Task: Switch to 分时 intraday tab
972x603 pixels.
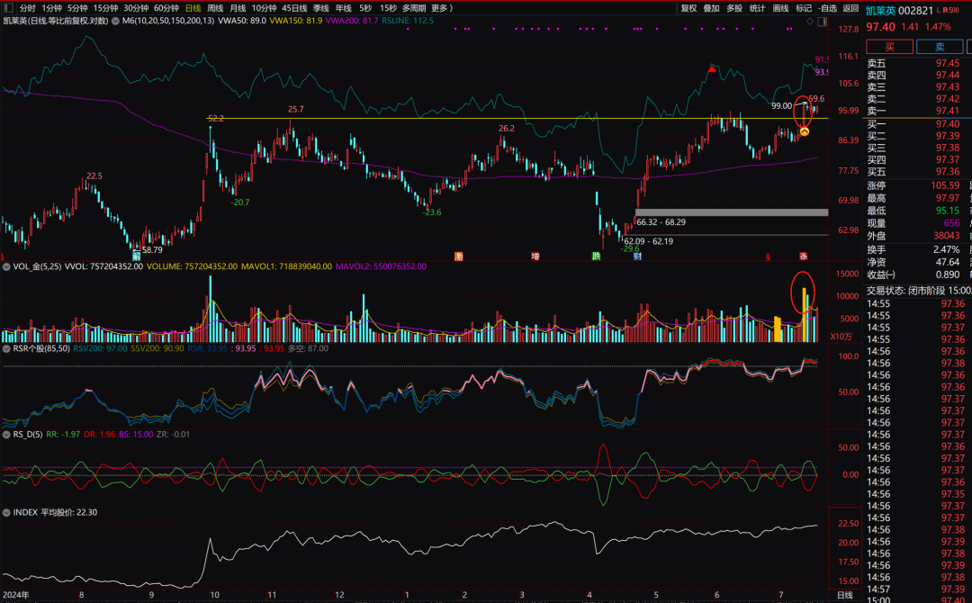Action: click(x=27, y=8)
